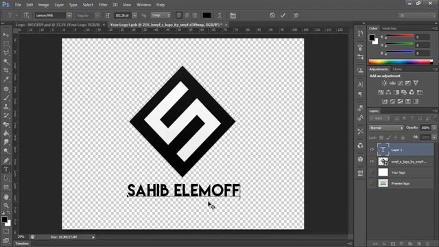This screenshot has width=439, height=247.
Task: Set center text alignment
Action: pos(187,15)
